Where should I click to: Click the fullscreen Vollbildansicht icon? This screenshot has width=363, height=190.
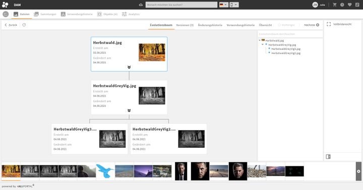click(329, 24)
